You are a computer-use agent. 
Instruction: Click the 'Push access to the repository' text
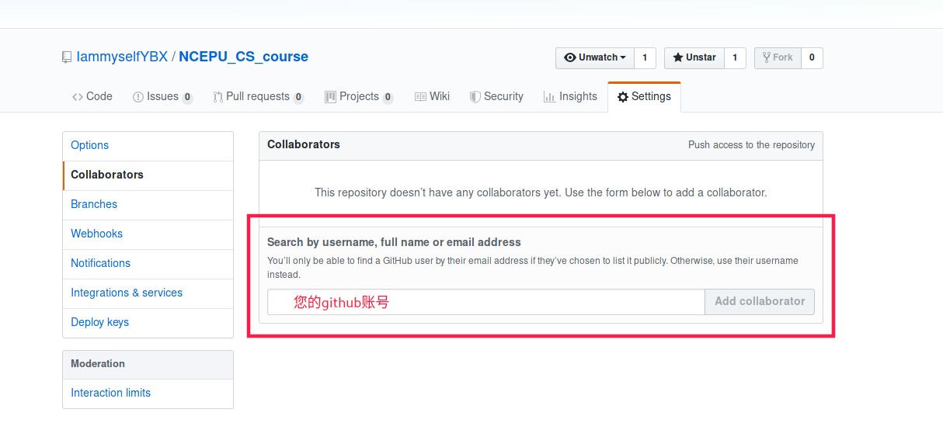point(752,145)
